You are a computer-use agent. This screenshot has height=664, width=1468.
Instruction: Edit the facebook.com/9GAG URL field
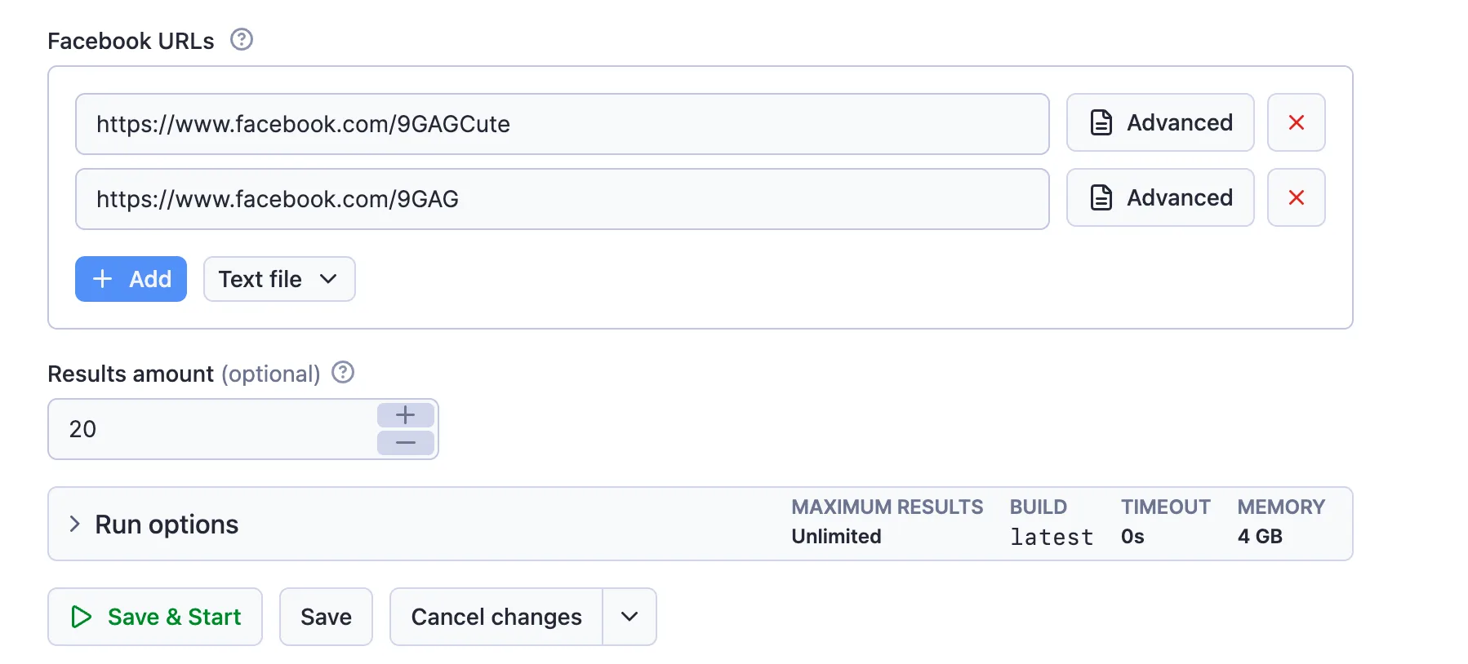pyautogui.click(x=563, y=199)
